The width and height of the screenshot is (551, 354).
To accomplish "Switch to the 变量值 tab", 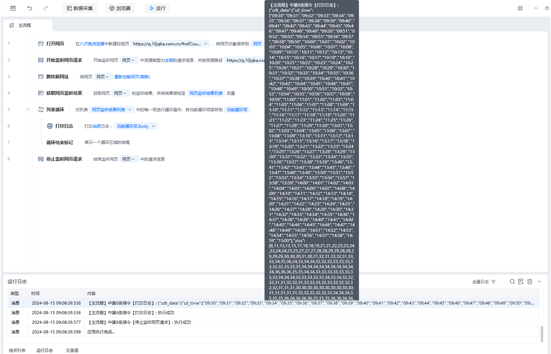I will (72, 351).
